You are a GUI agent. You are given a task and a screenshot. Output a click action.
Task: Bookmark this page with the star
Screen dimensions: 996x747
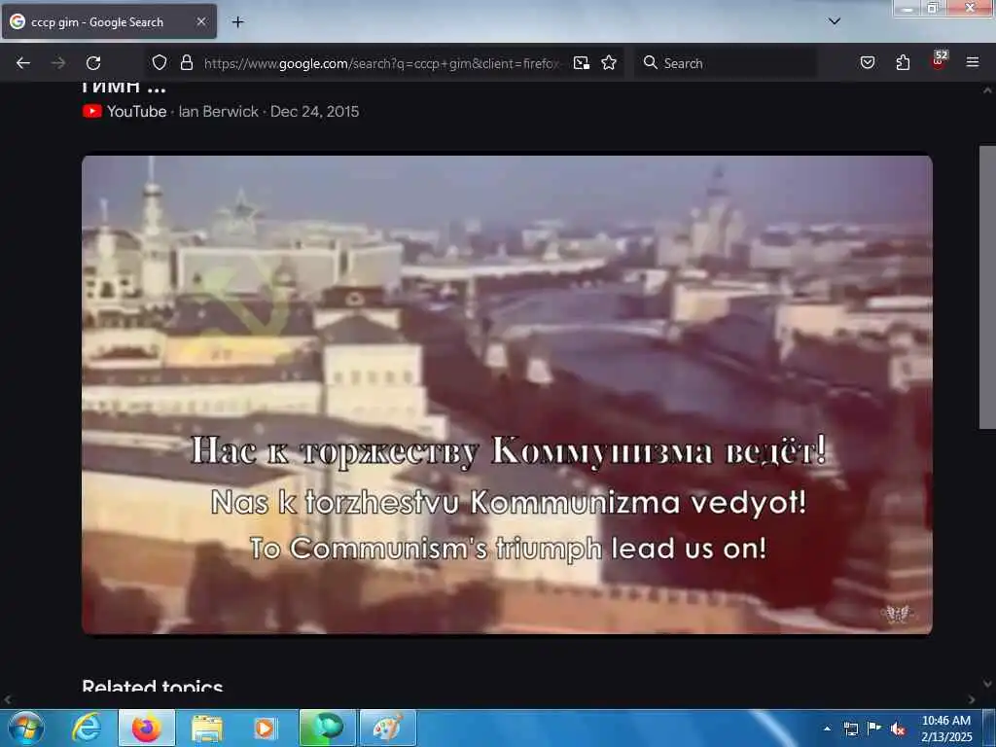[609, 62]
